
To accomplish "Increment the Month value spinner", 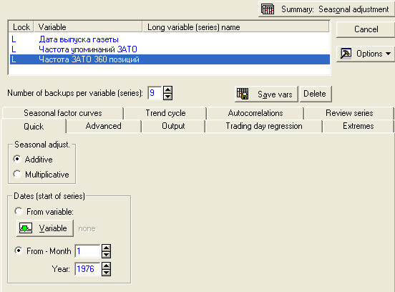I will 107,248.
